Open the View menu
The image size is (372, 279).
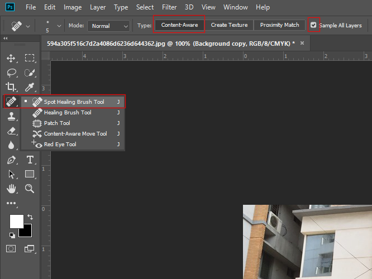point(208,7)
